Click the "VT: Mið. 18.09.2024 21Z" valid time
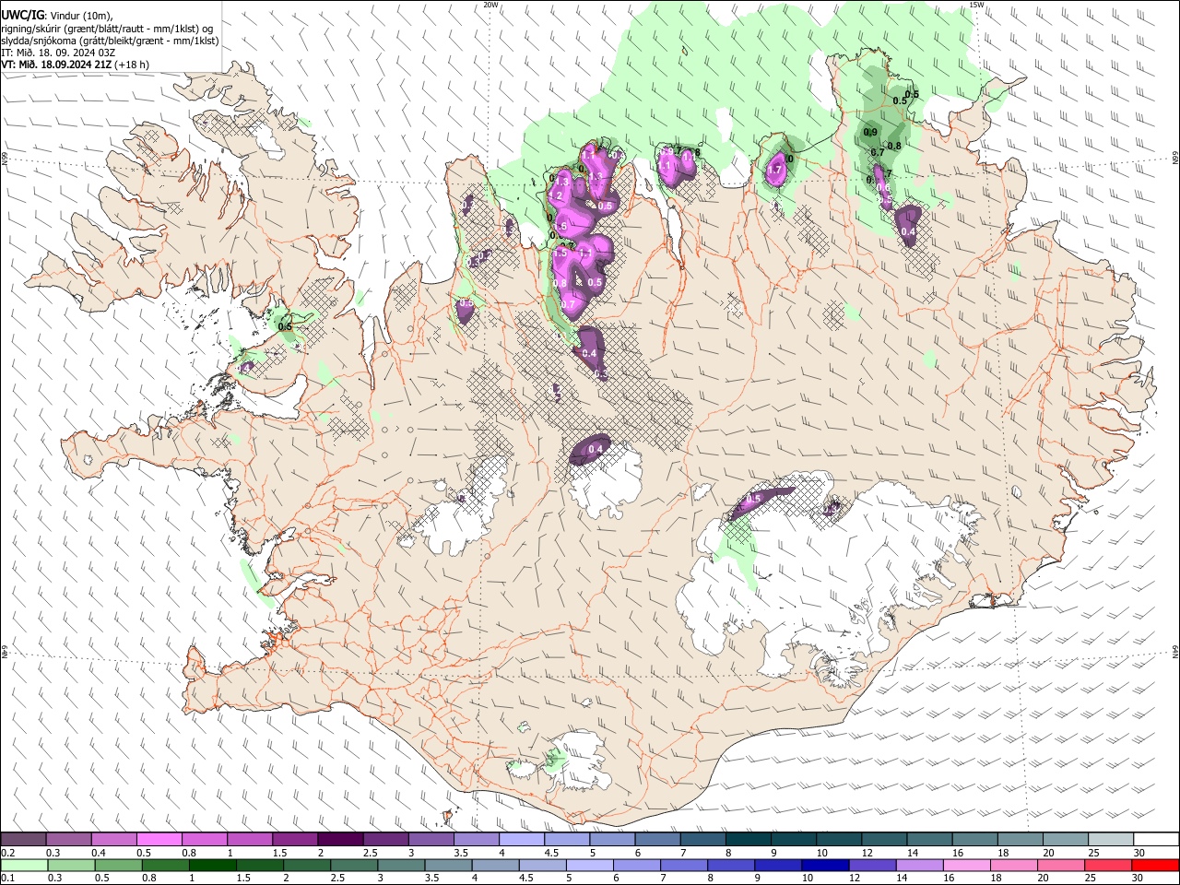The width and height of the screenshot is (1180, 885). pos(56,65)
